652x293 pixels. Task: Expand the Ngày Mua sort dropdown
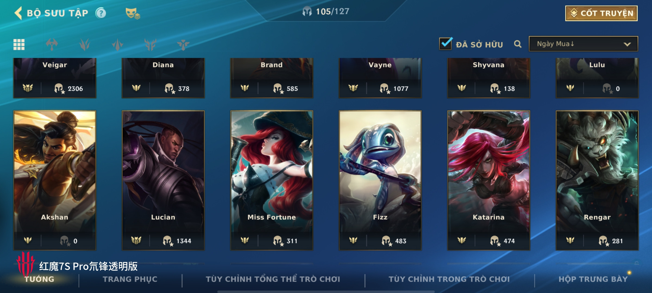point(584,44)
